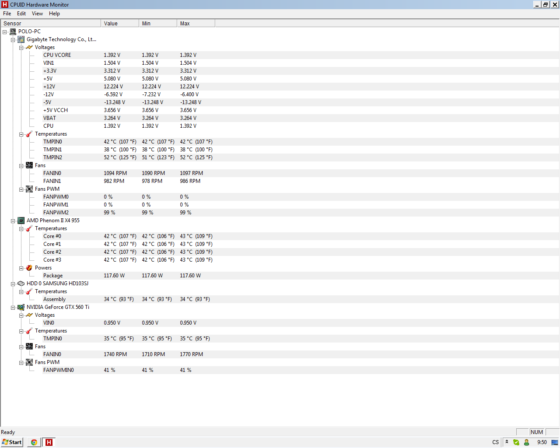Click the 117.60 W value of Package

point(114,276)
